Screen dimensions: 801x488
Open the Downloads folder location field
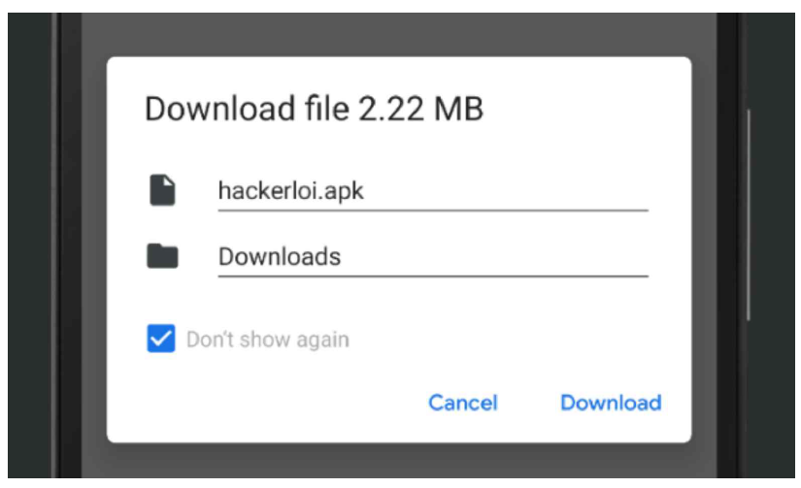[x=280, y=257]
